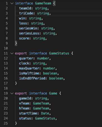Click the Date type on startTime
This screenshot has height=127, width=102.
coord(45,113)
